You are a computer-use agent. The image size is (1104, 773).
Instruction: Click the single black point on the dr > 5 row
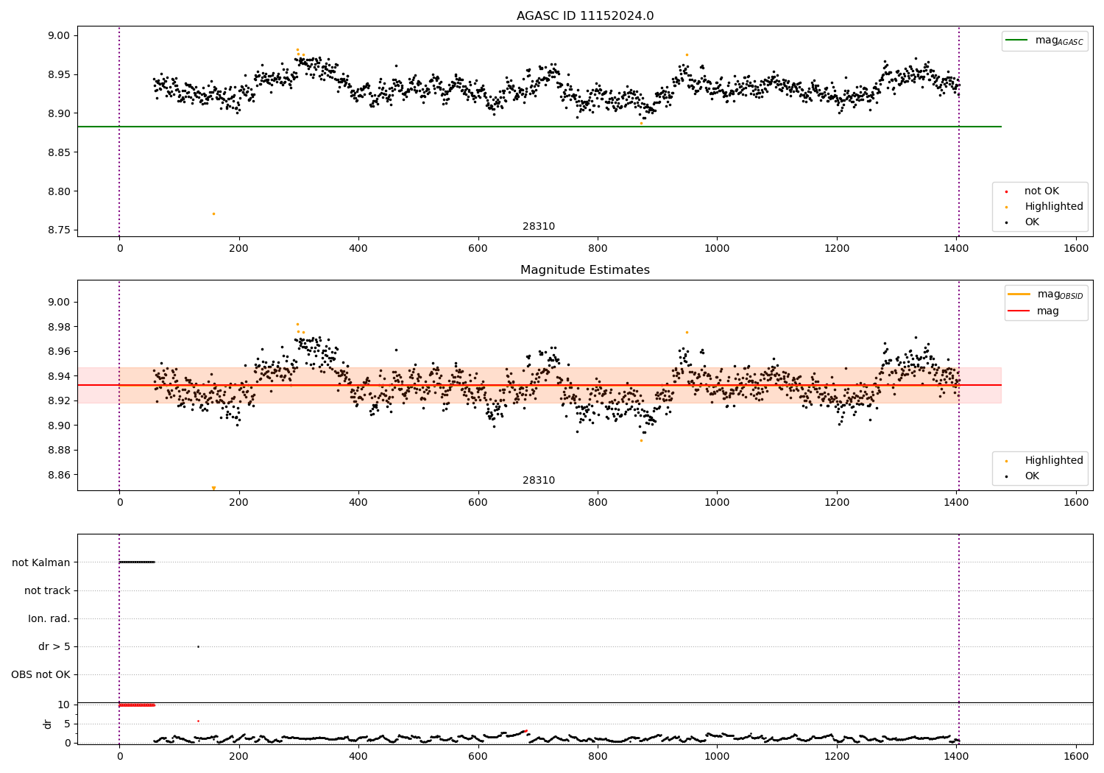pos(198,646)
